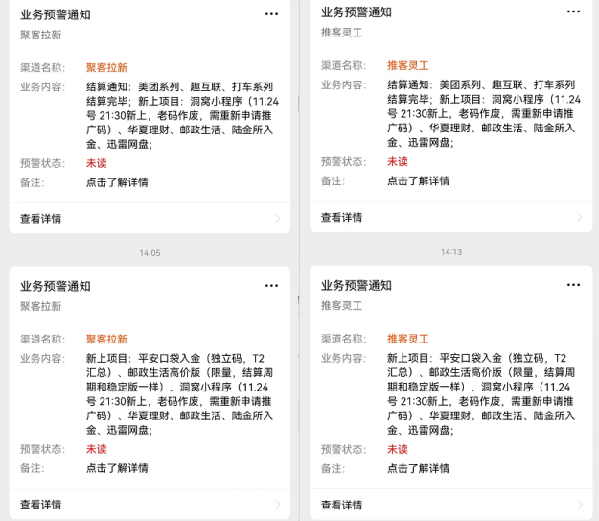This screenshot has width=599, height=521.
Task: Select 未读 status in 聚客拉新 平安口袋入金 card
Action: [97, 449]
